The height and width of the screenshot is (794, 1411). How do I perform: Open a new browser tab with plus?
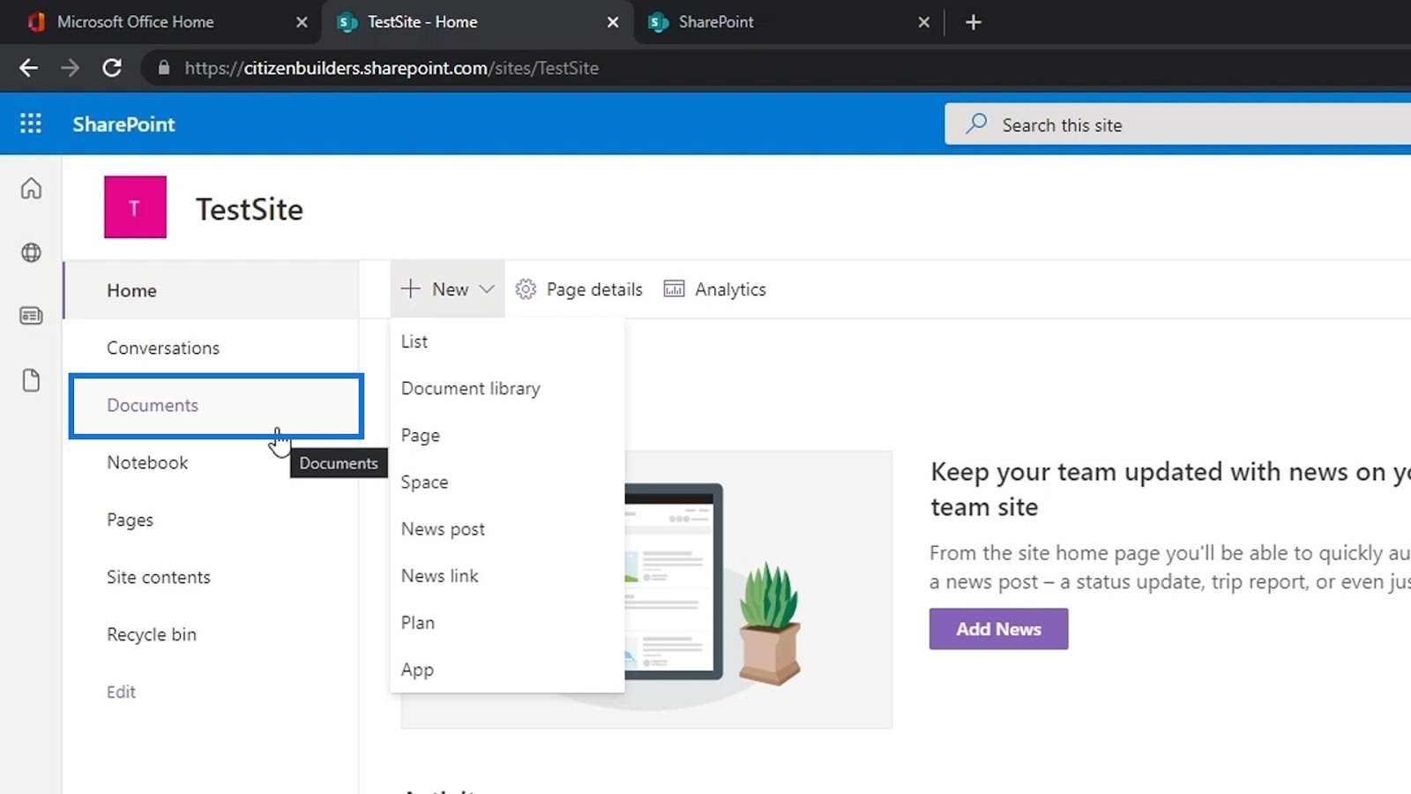pos(973,22)
